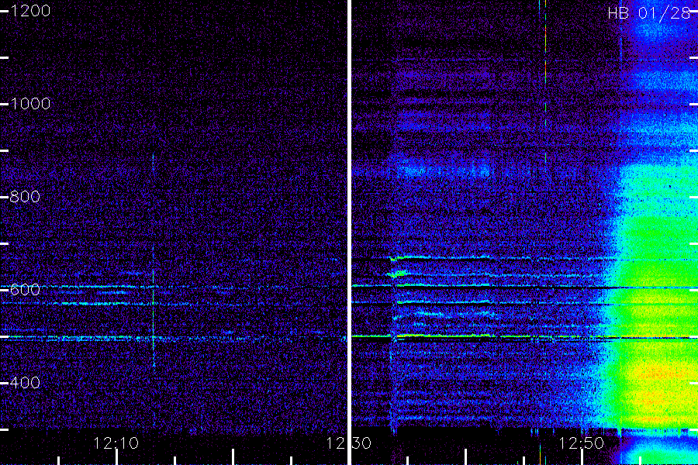Select the 12:30 time axis label

pyautogui.click(x=348, y=443)
